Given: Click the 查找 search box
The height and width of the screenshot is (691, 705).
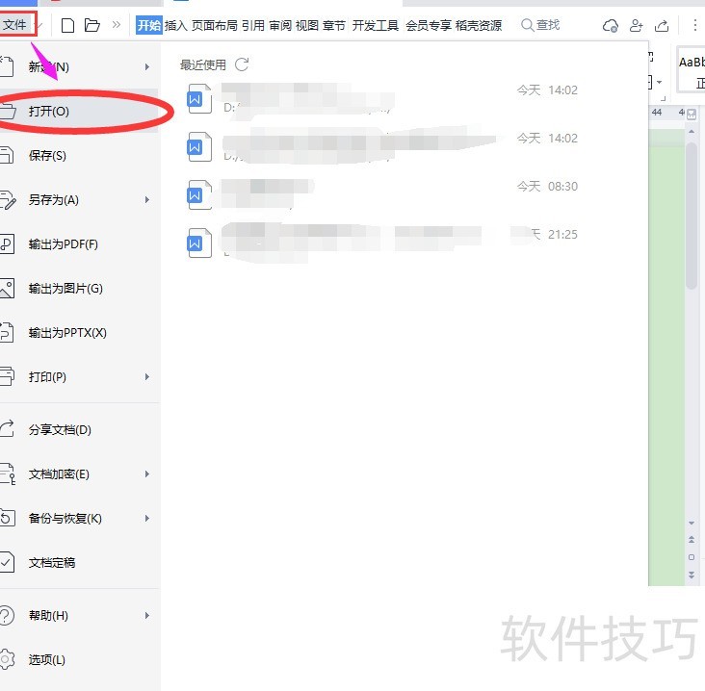Looking at the screenshot, I should point(540,25).
